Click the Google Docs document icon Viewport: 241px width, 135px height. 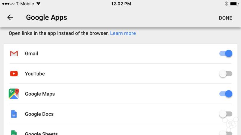tap(14, 114)
